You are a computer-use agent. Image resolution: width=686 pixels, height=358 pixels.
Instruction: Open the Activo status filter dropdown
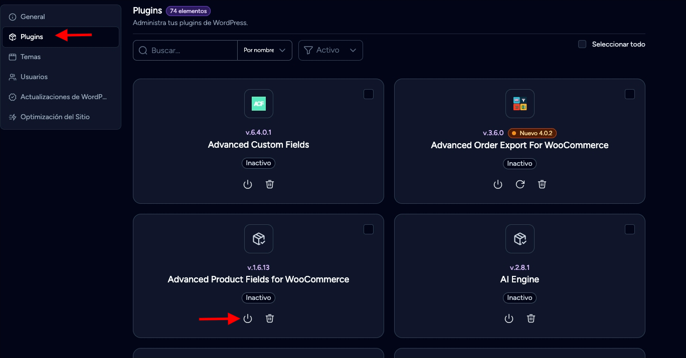[330, 51]
